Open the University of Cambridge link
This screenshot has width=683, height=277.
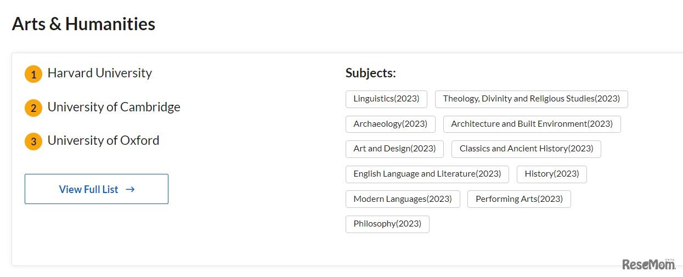(114, 107)
